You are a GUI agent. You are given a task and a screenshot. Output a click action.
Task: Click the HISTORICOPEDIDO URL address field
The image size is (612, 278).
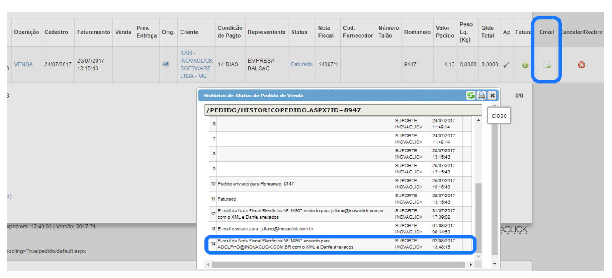(x=343, y=110)
